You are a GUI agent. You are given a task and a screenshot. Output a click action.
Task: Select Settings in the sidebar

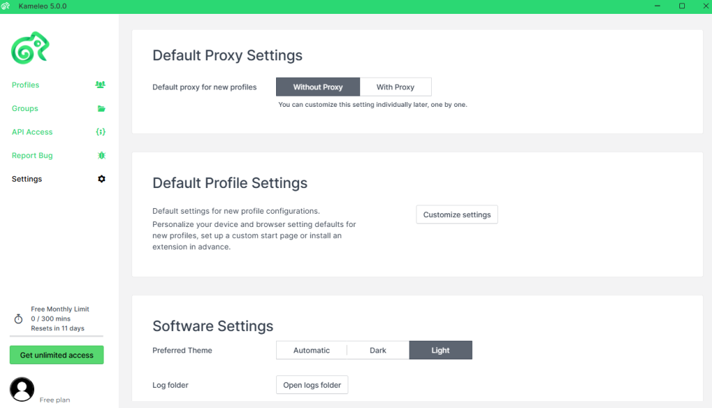[27, 179]
